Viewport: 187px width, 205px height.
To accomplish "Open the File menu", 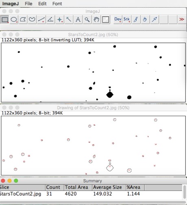I will [28, 4].
